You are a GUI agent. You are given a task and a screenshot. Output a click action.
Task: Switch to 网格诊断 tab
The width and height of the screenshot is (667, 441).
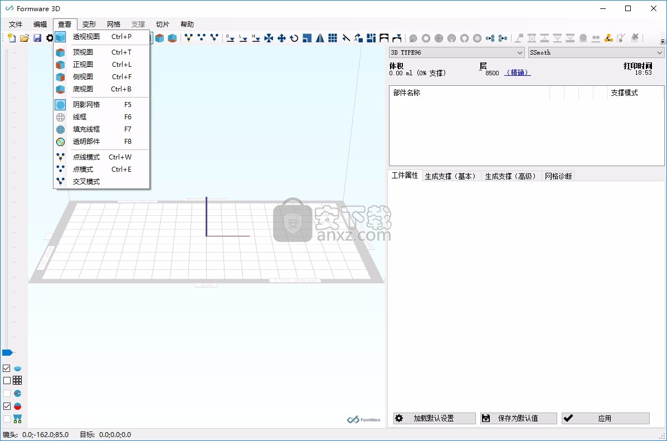coord(558,176)
